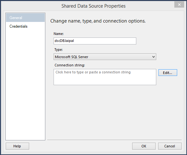
Task: Open Help for this dialog
Action: tap(17, 146)
